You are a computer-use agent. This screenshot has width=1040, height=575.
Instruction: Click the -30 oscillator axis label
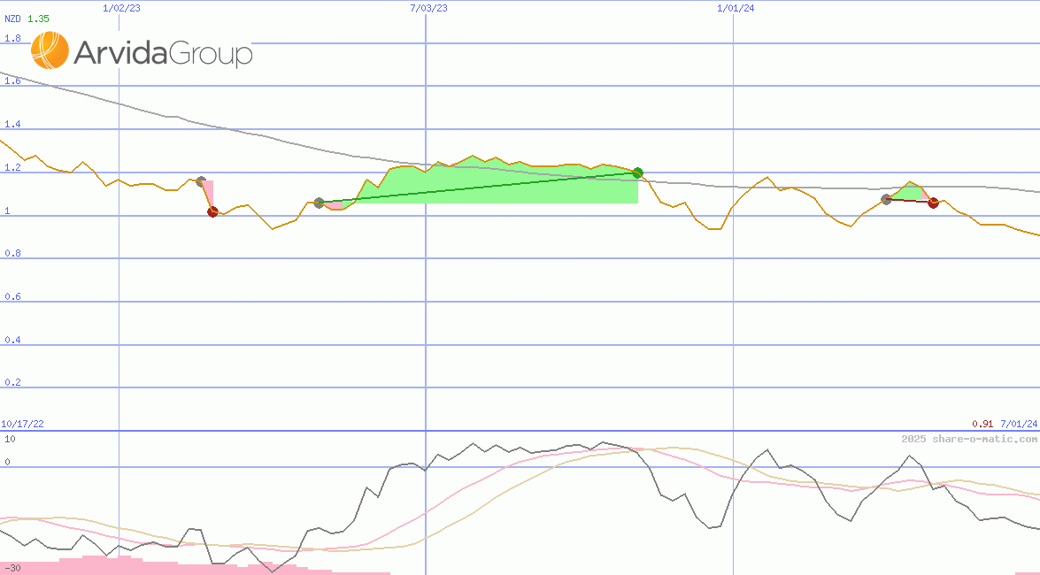pyautogui.click(x=12, y=567)
